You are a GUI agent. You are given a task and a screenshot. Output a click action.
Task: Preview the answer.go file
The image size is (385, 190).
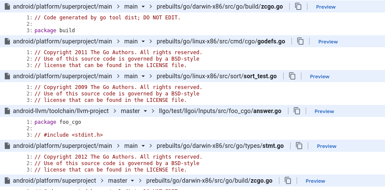coord(324,111)
